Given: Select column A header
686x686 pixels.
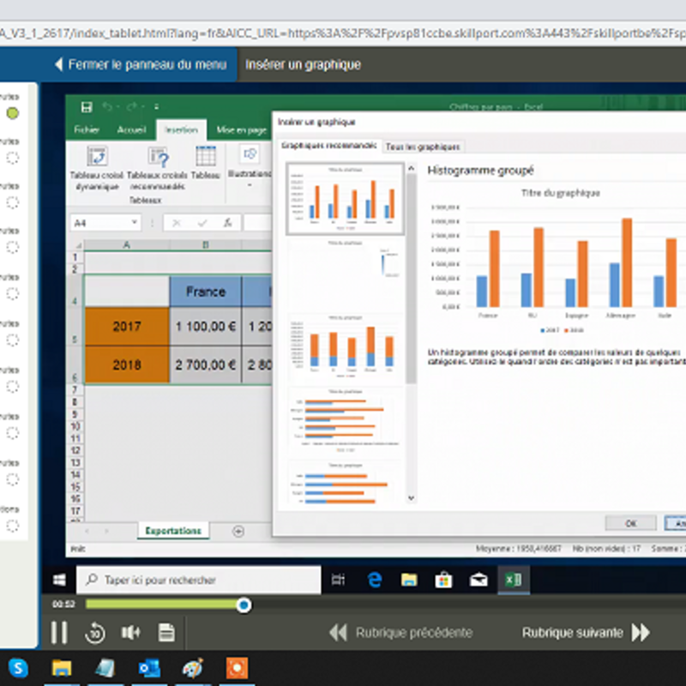Looking at the screenshot, I should point(127,245).
